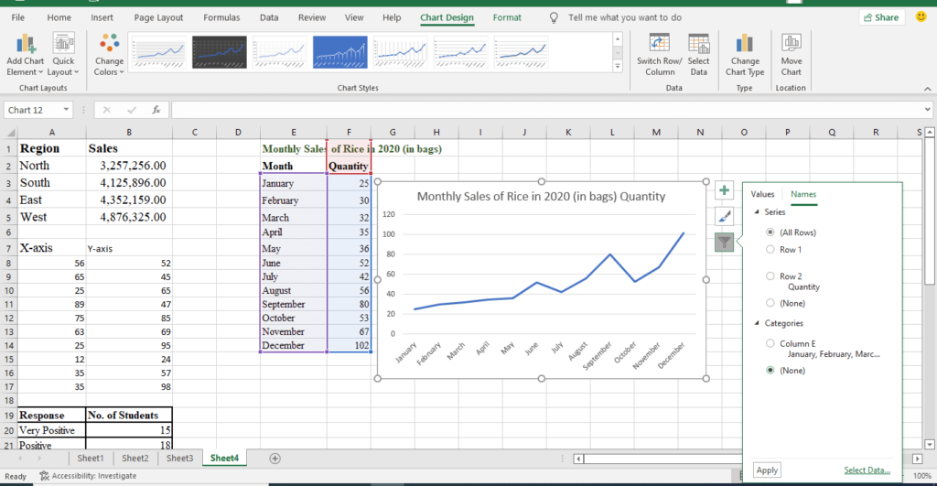Select the last visible chart style thumbnail
Image resolution: width=937 pixels, height=486 pixels.
point(521,52)
